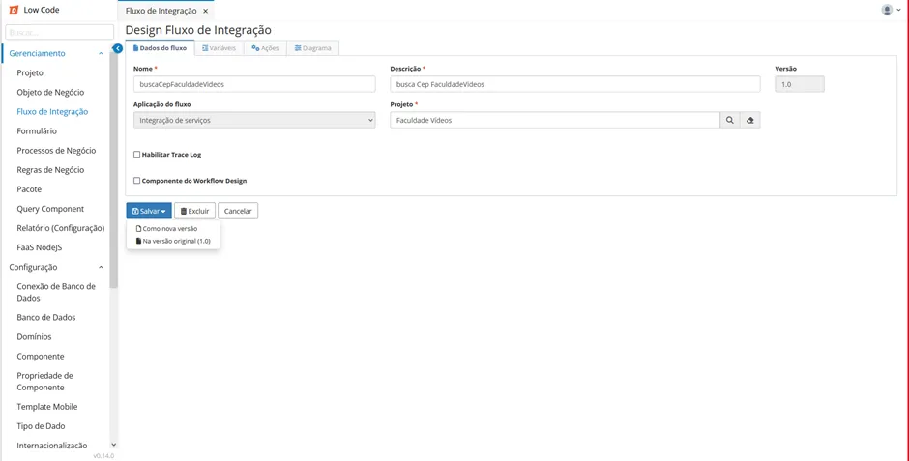Clear the Projeto field with the eraser icon
909x461 pixels.
(x=750, y=120)
